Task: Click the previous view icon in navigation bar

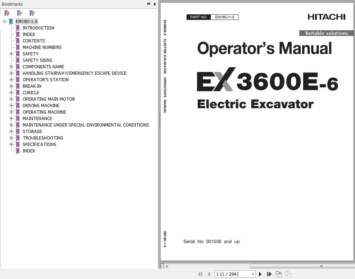Action: (279, 274)
